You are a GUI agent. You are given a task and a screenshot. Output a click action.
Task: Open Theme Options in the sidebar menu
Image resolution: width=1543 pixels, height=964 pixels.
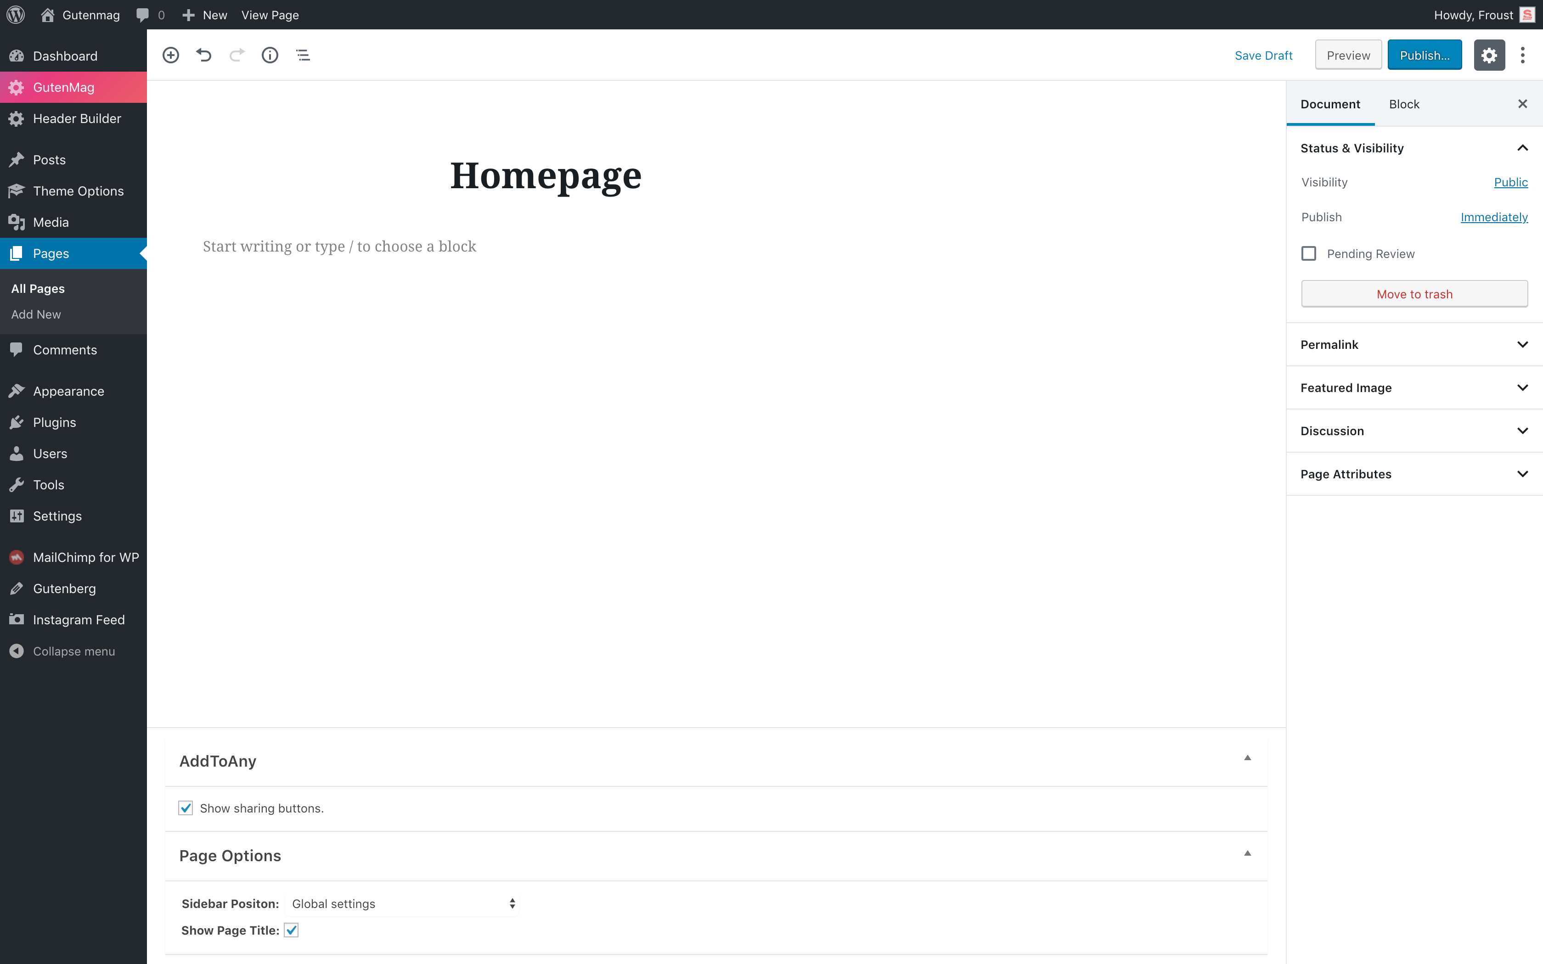[x=78, y=191]
